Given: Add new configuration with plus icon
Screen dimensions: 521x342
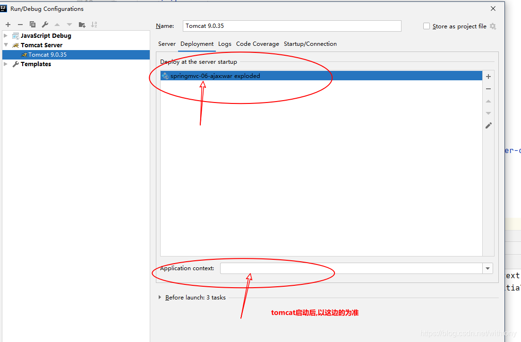Looking at the screenshot, I should pos(8,25).
